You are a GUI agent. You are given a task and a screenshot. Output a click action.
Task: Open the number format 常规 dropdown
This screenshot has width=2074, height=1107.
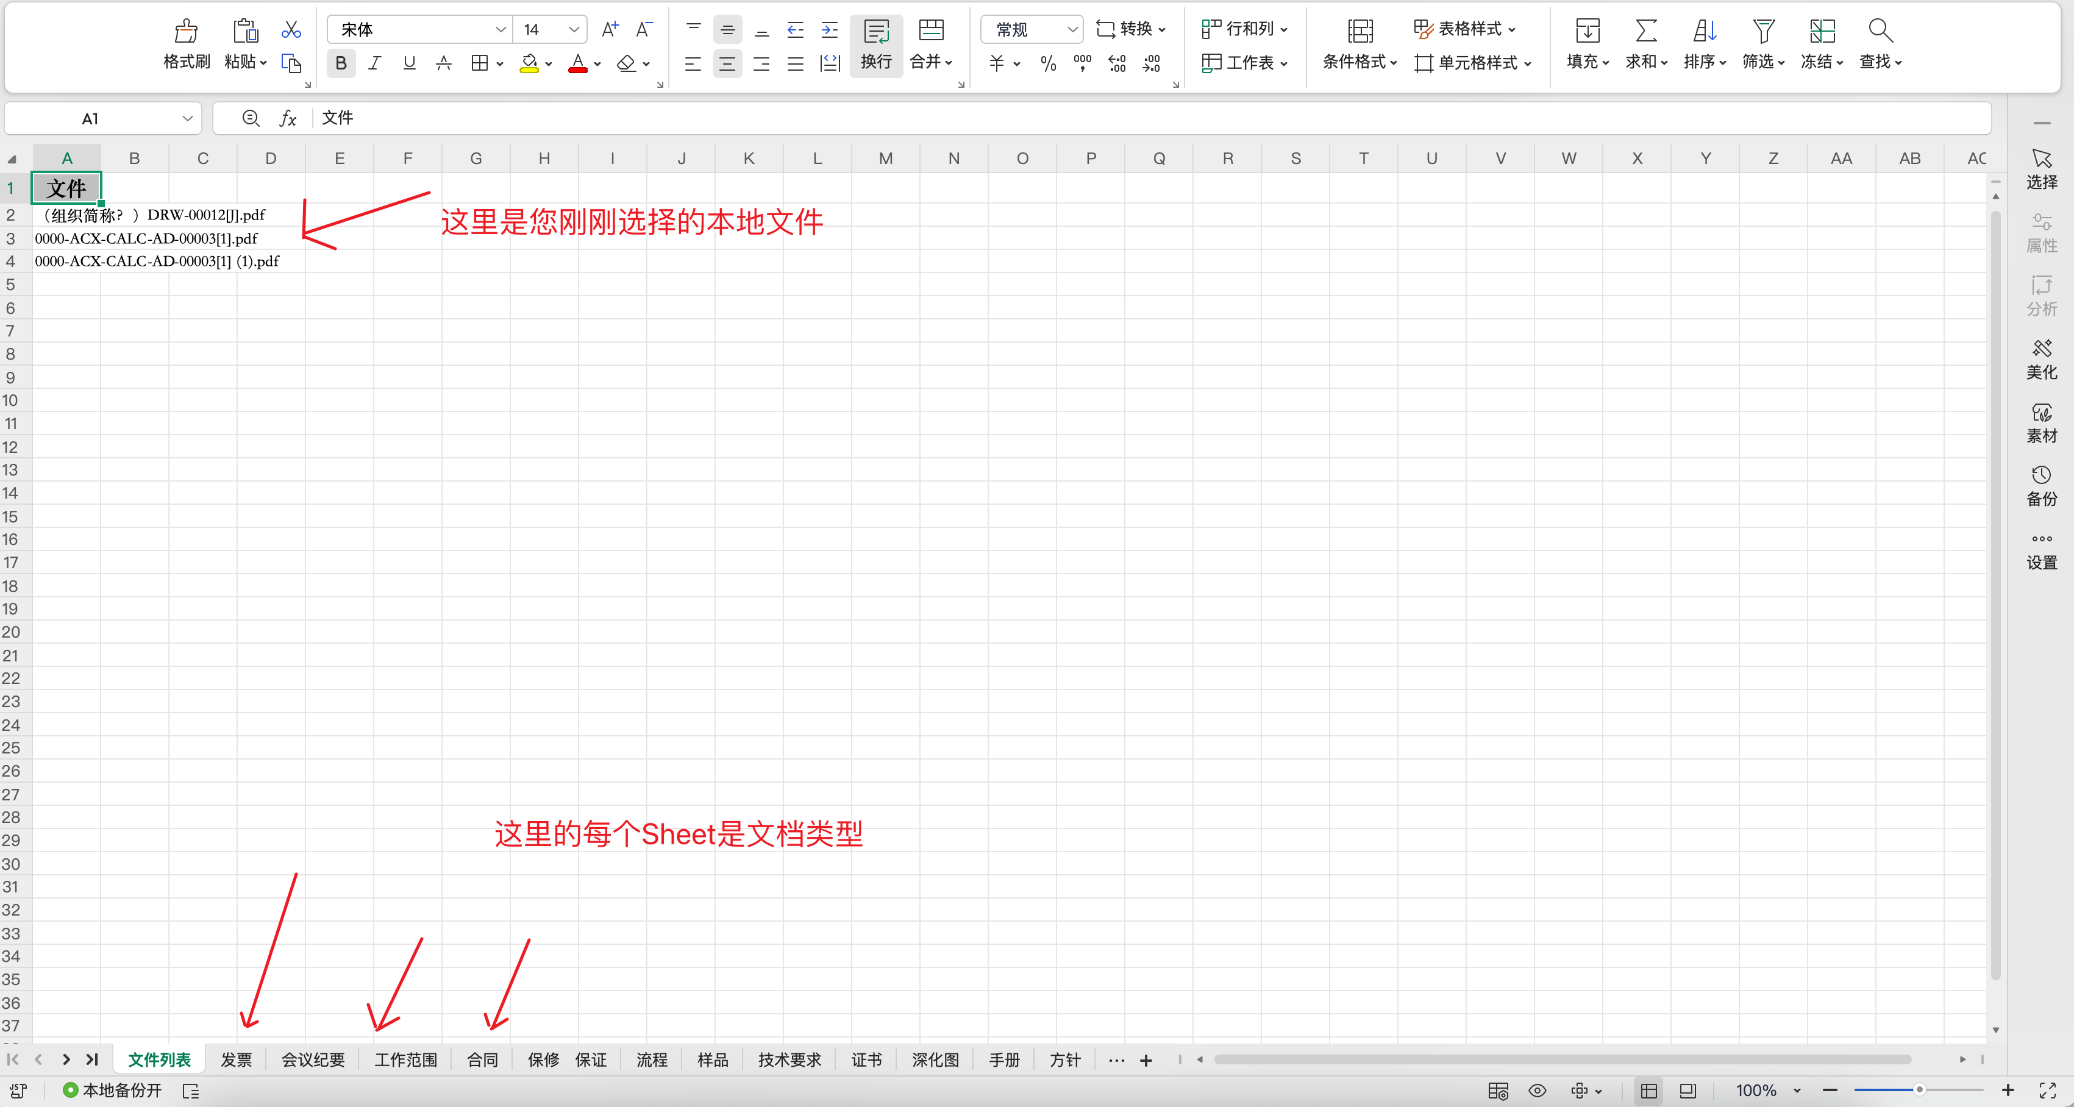1072,30
